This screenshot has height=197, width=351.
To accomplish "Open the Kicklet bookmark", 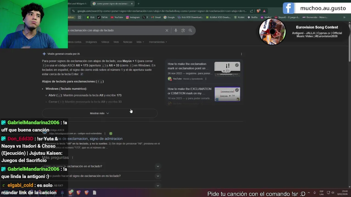I will pos(239,17).
